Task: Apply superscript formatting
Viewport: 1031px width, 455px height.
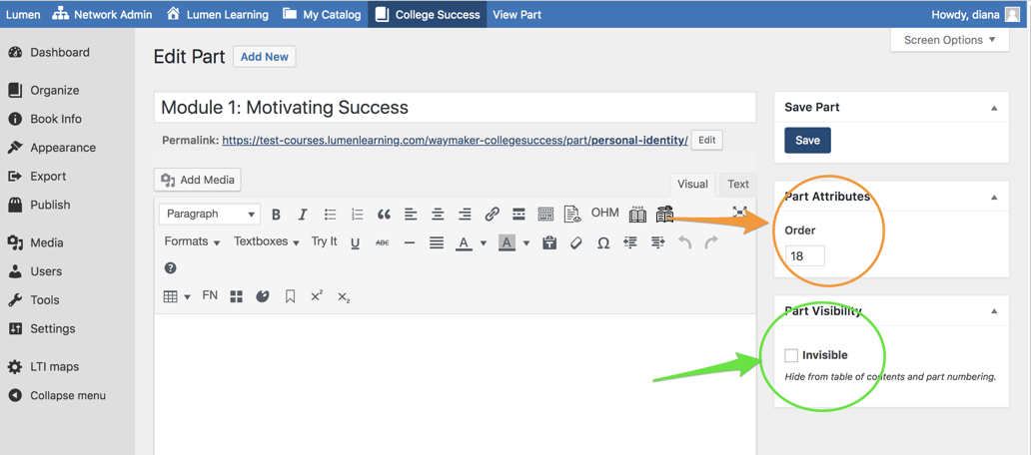Action: [317, 296]
